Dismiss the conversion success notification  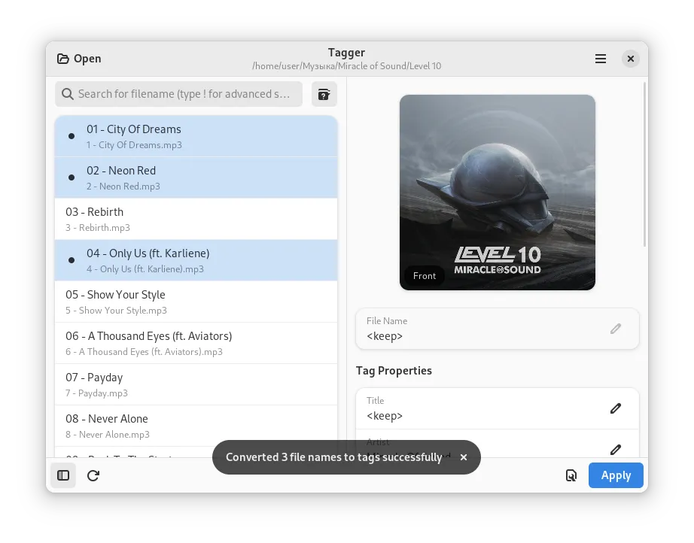(x=464, y=457)
